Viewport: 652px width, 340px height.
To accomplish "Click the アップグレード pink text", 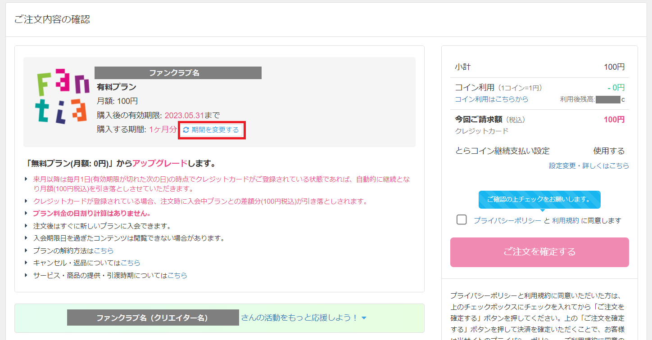I will [x=159, y=163].
